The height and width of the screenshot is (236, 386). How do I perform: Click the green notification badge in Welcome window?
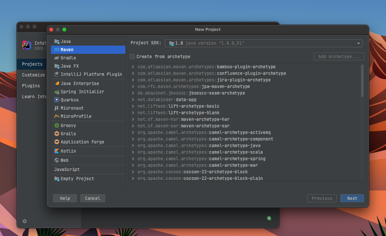(x=269, y=218)
